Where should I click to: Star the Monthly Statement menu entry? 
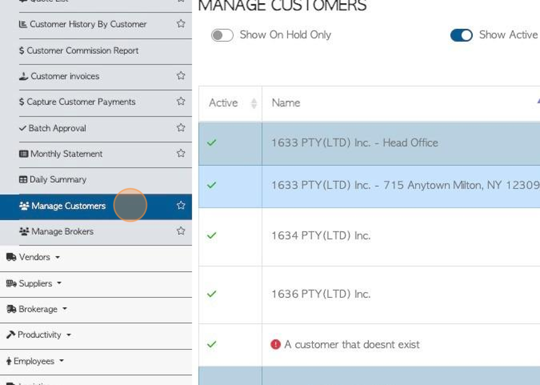coord(181,154)
